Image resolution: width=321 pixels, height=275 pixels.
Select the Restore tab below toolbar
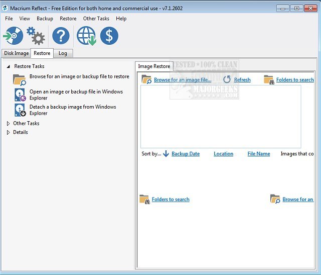point(42,53)
